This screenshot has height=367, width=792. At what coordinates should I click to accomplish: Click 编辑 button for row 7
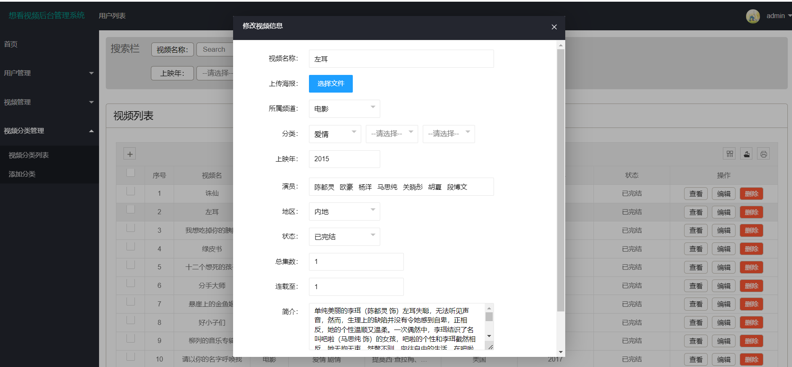[724, 304]
